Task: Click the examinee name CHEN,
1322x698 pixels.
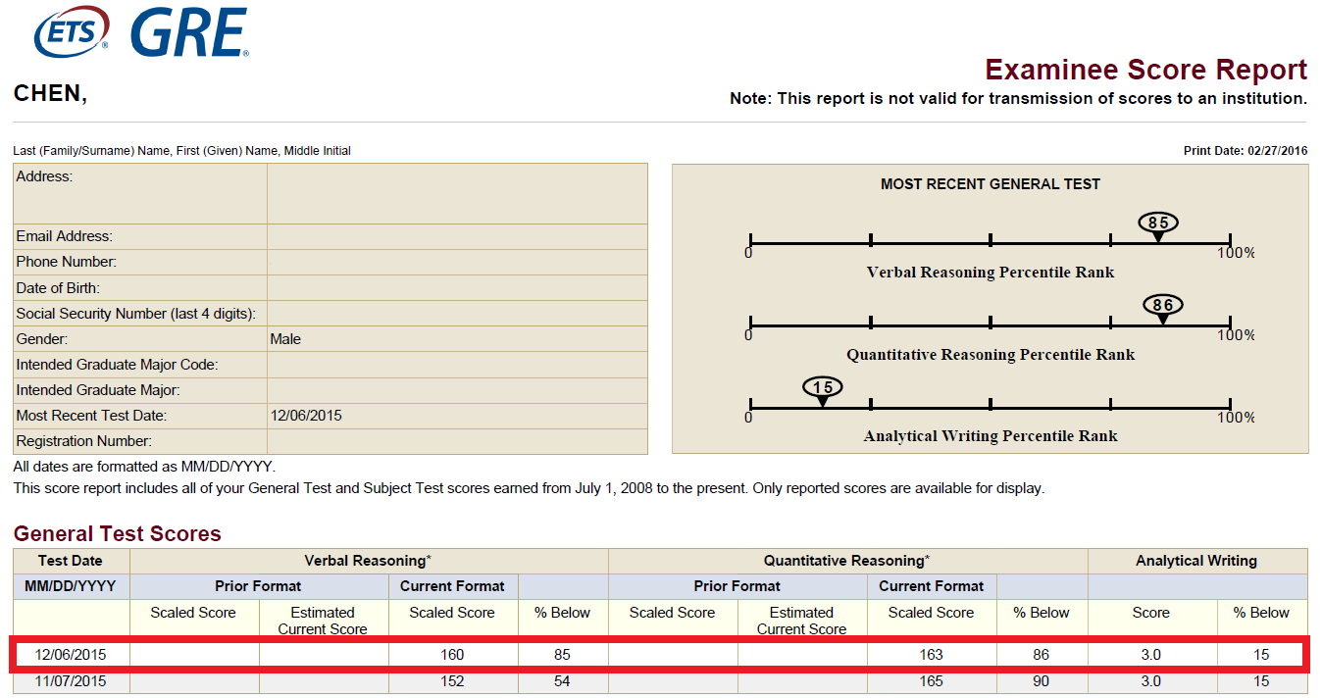Action: 50,94
